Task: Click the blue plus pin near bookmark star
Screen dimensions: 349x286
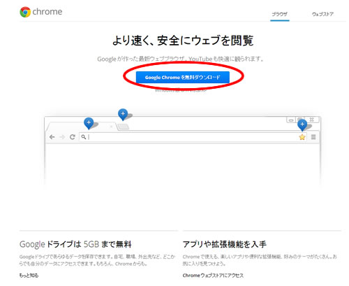Action: coord(302,125)
